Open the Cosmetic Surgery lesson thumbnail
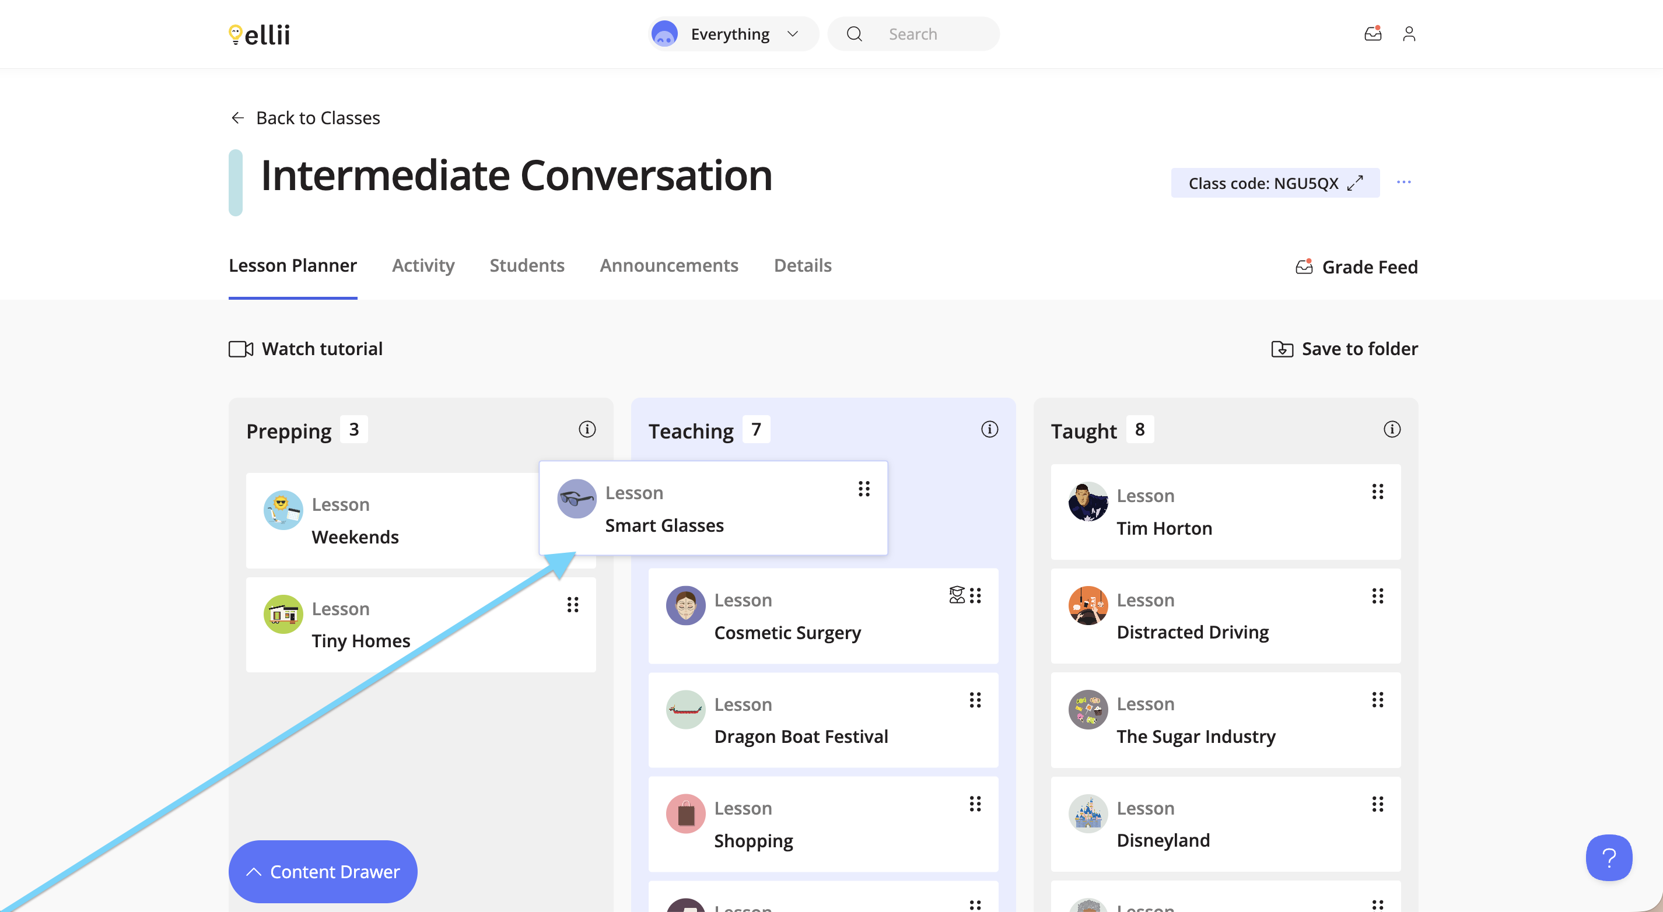The height and width of the screenshot is (912, 1663). pyautogui.click(x=685, y=605)
